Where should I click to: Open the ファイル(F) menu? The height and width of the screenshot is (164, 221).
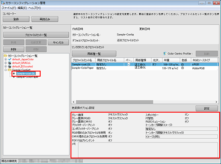pyautogui.click(x=9, y=8)
